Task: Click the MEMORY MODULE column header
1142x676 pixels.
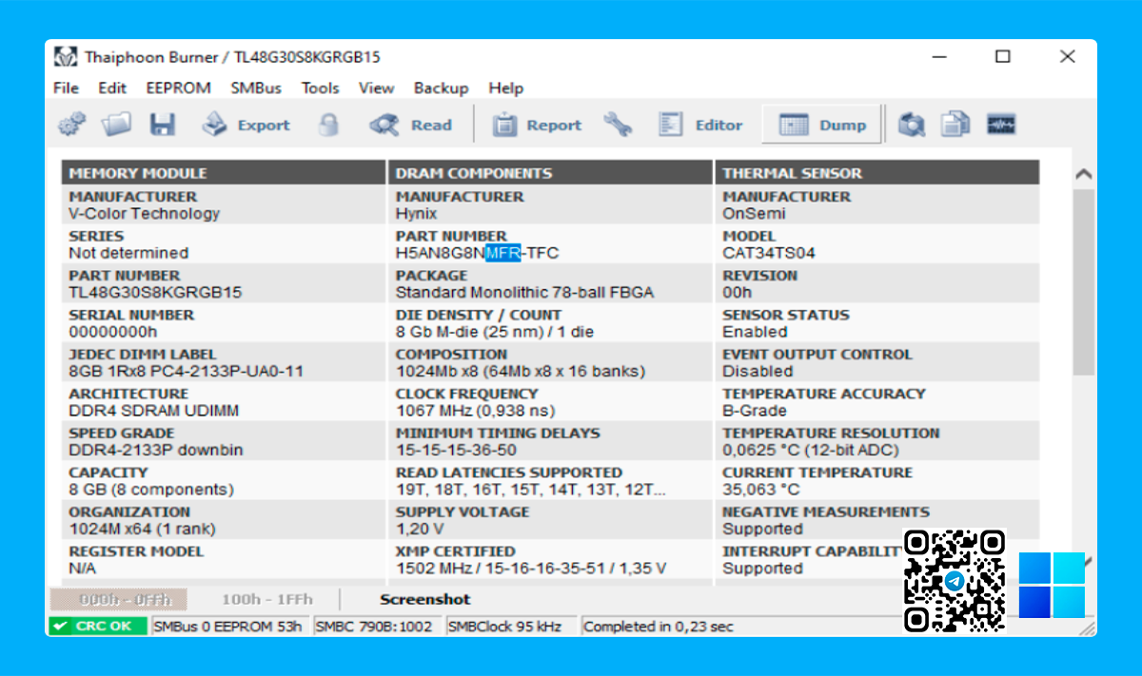Action: tap(224, 173)
